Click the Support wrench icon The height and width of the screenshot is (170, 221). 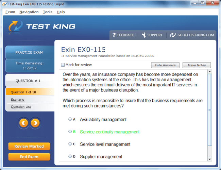(143, 35)
